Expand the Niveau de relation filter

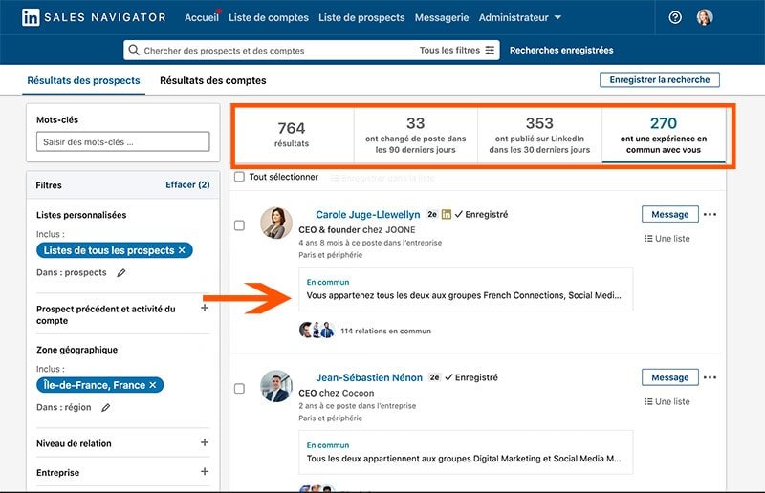[x=205, y=442]
